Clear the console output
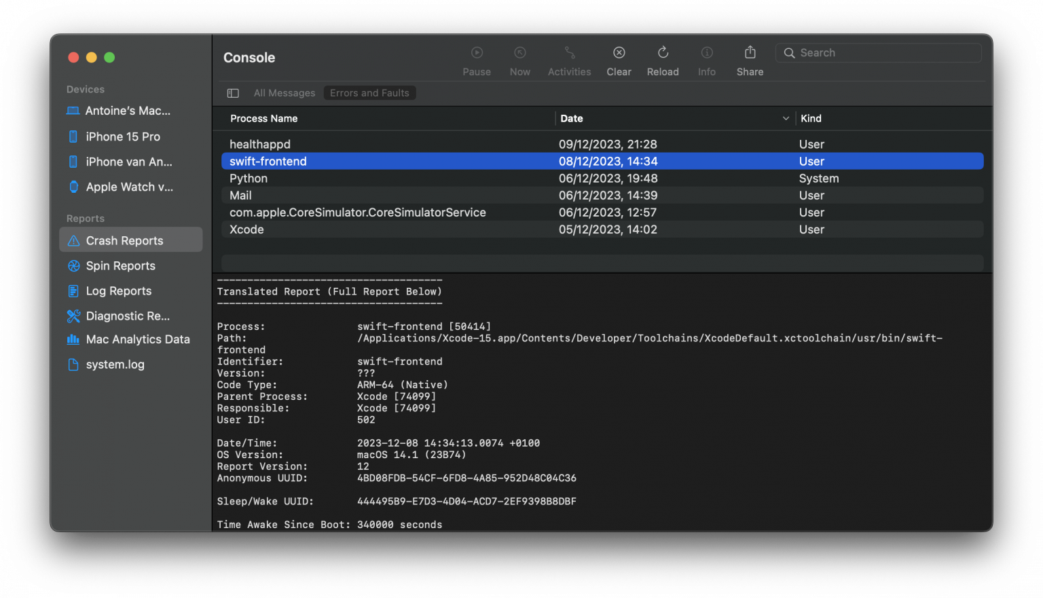This screenshot has width=1043, height=598. coord(619,60)
